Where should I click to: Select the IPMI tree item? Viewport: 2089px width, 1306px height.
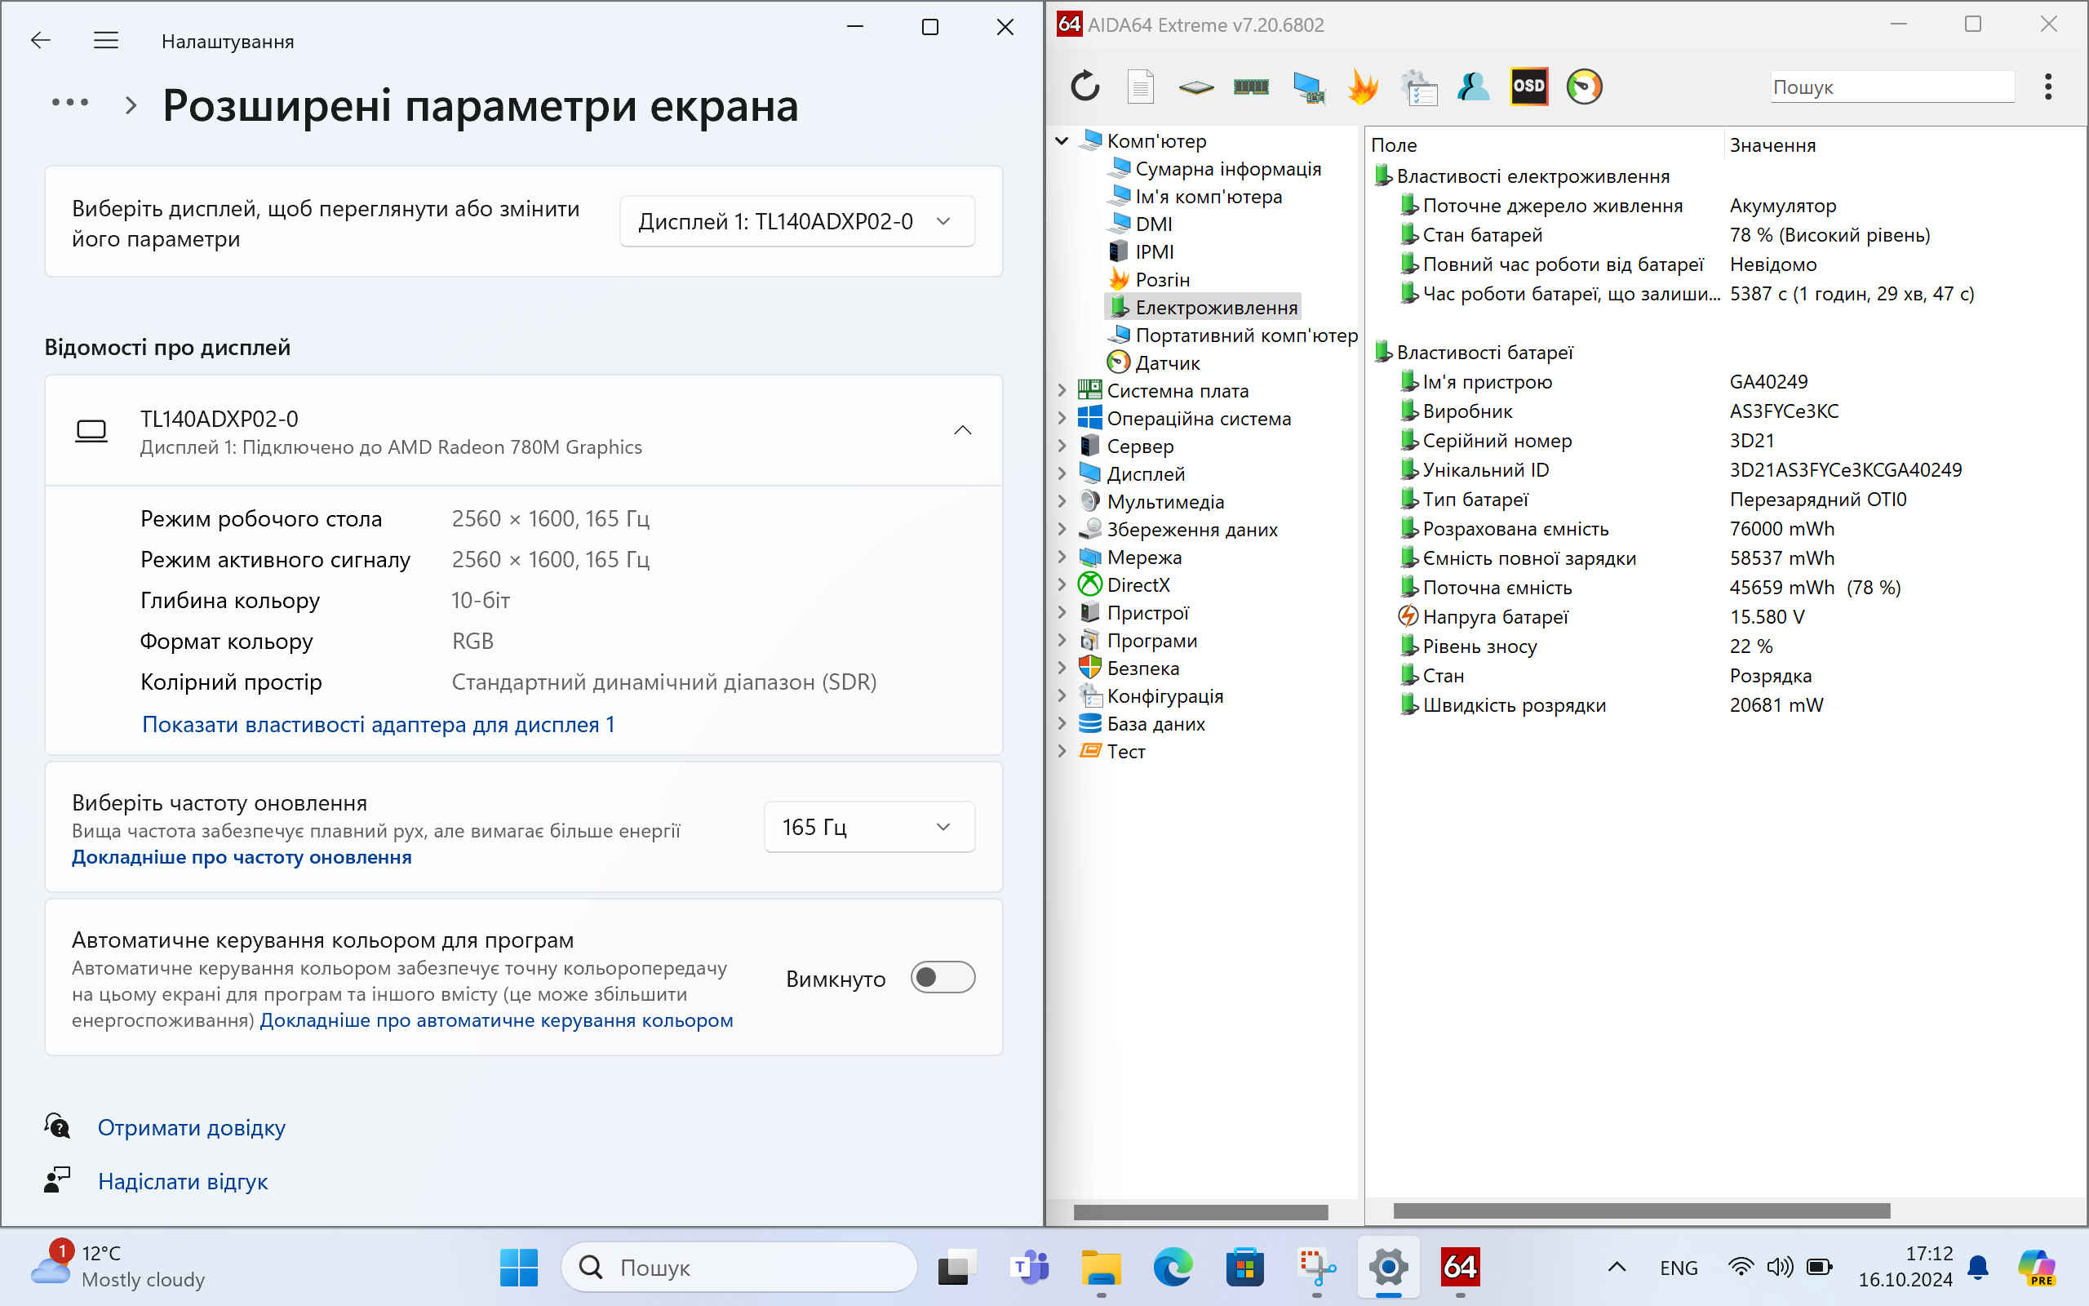click(1154, 251)
